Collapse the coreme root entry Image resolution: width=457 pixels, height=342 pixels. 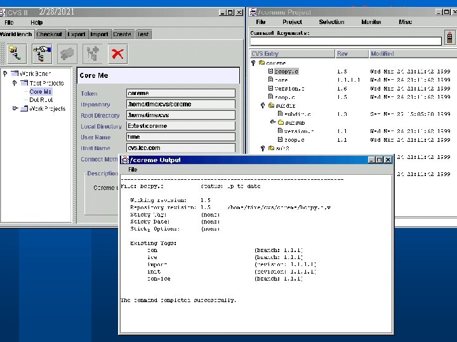tap(253, 63)
